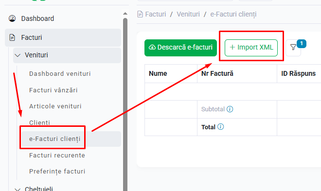Collapse the Venituri section
321x191 pixels.
(18, 55)
